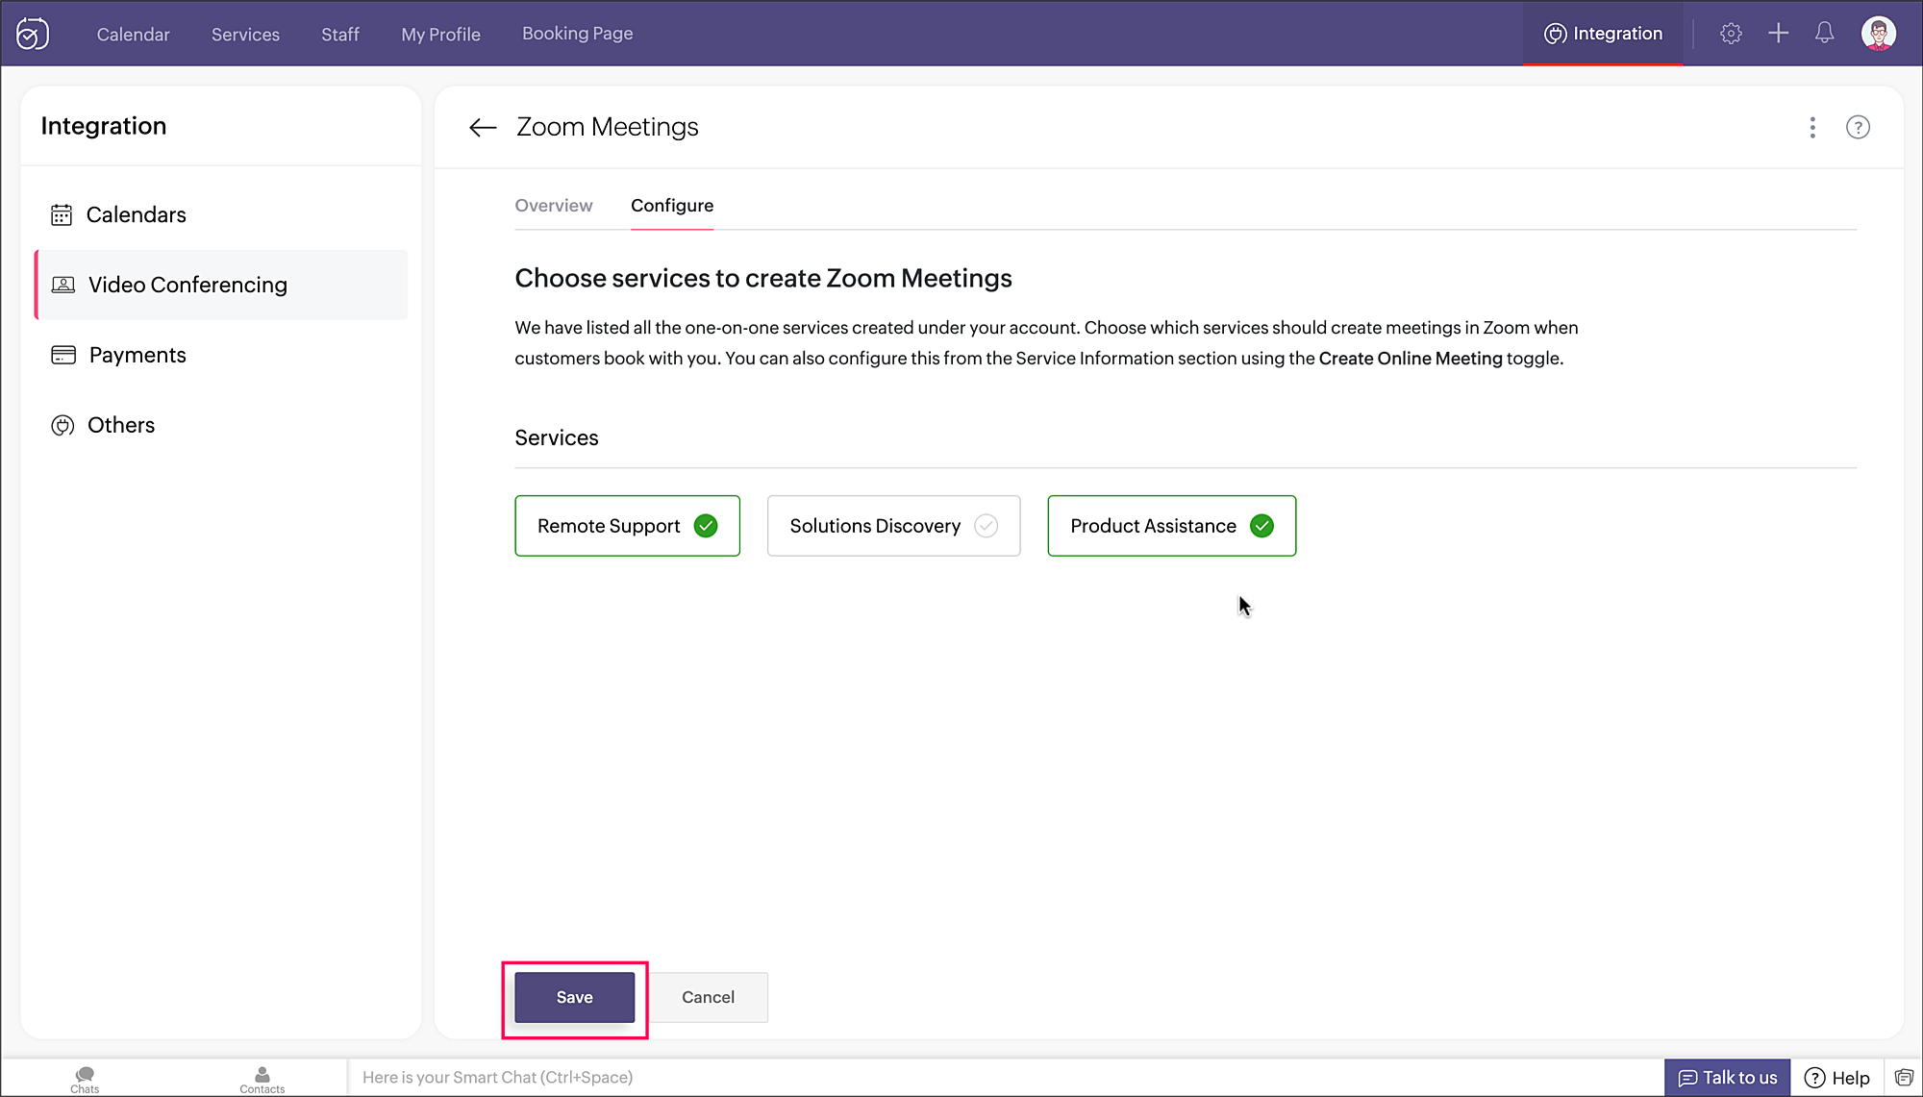Open the Staff menu
Viewport: 1923px width, 1097px height.
(340, 35)
